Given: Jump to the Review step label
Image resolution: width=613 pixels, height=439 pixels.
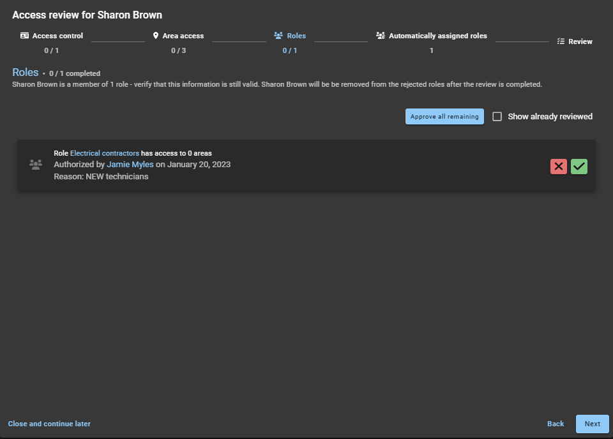Looking at the screenshot, I should [x=580, y=41].
